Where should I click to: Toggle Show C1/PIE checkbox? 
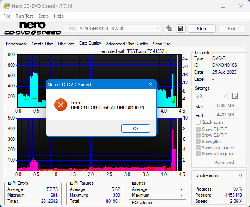click(x=198, y=129)
